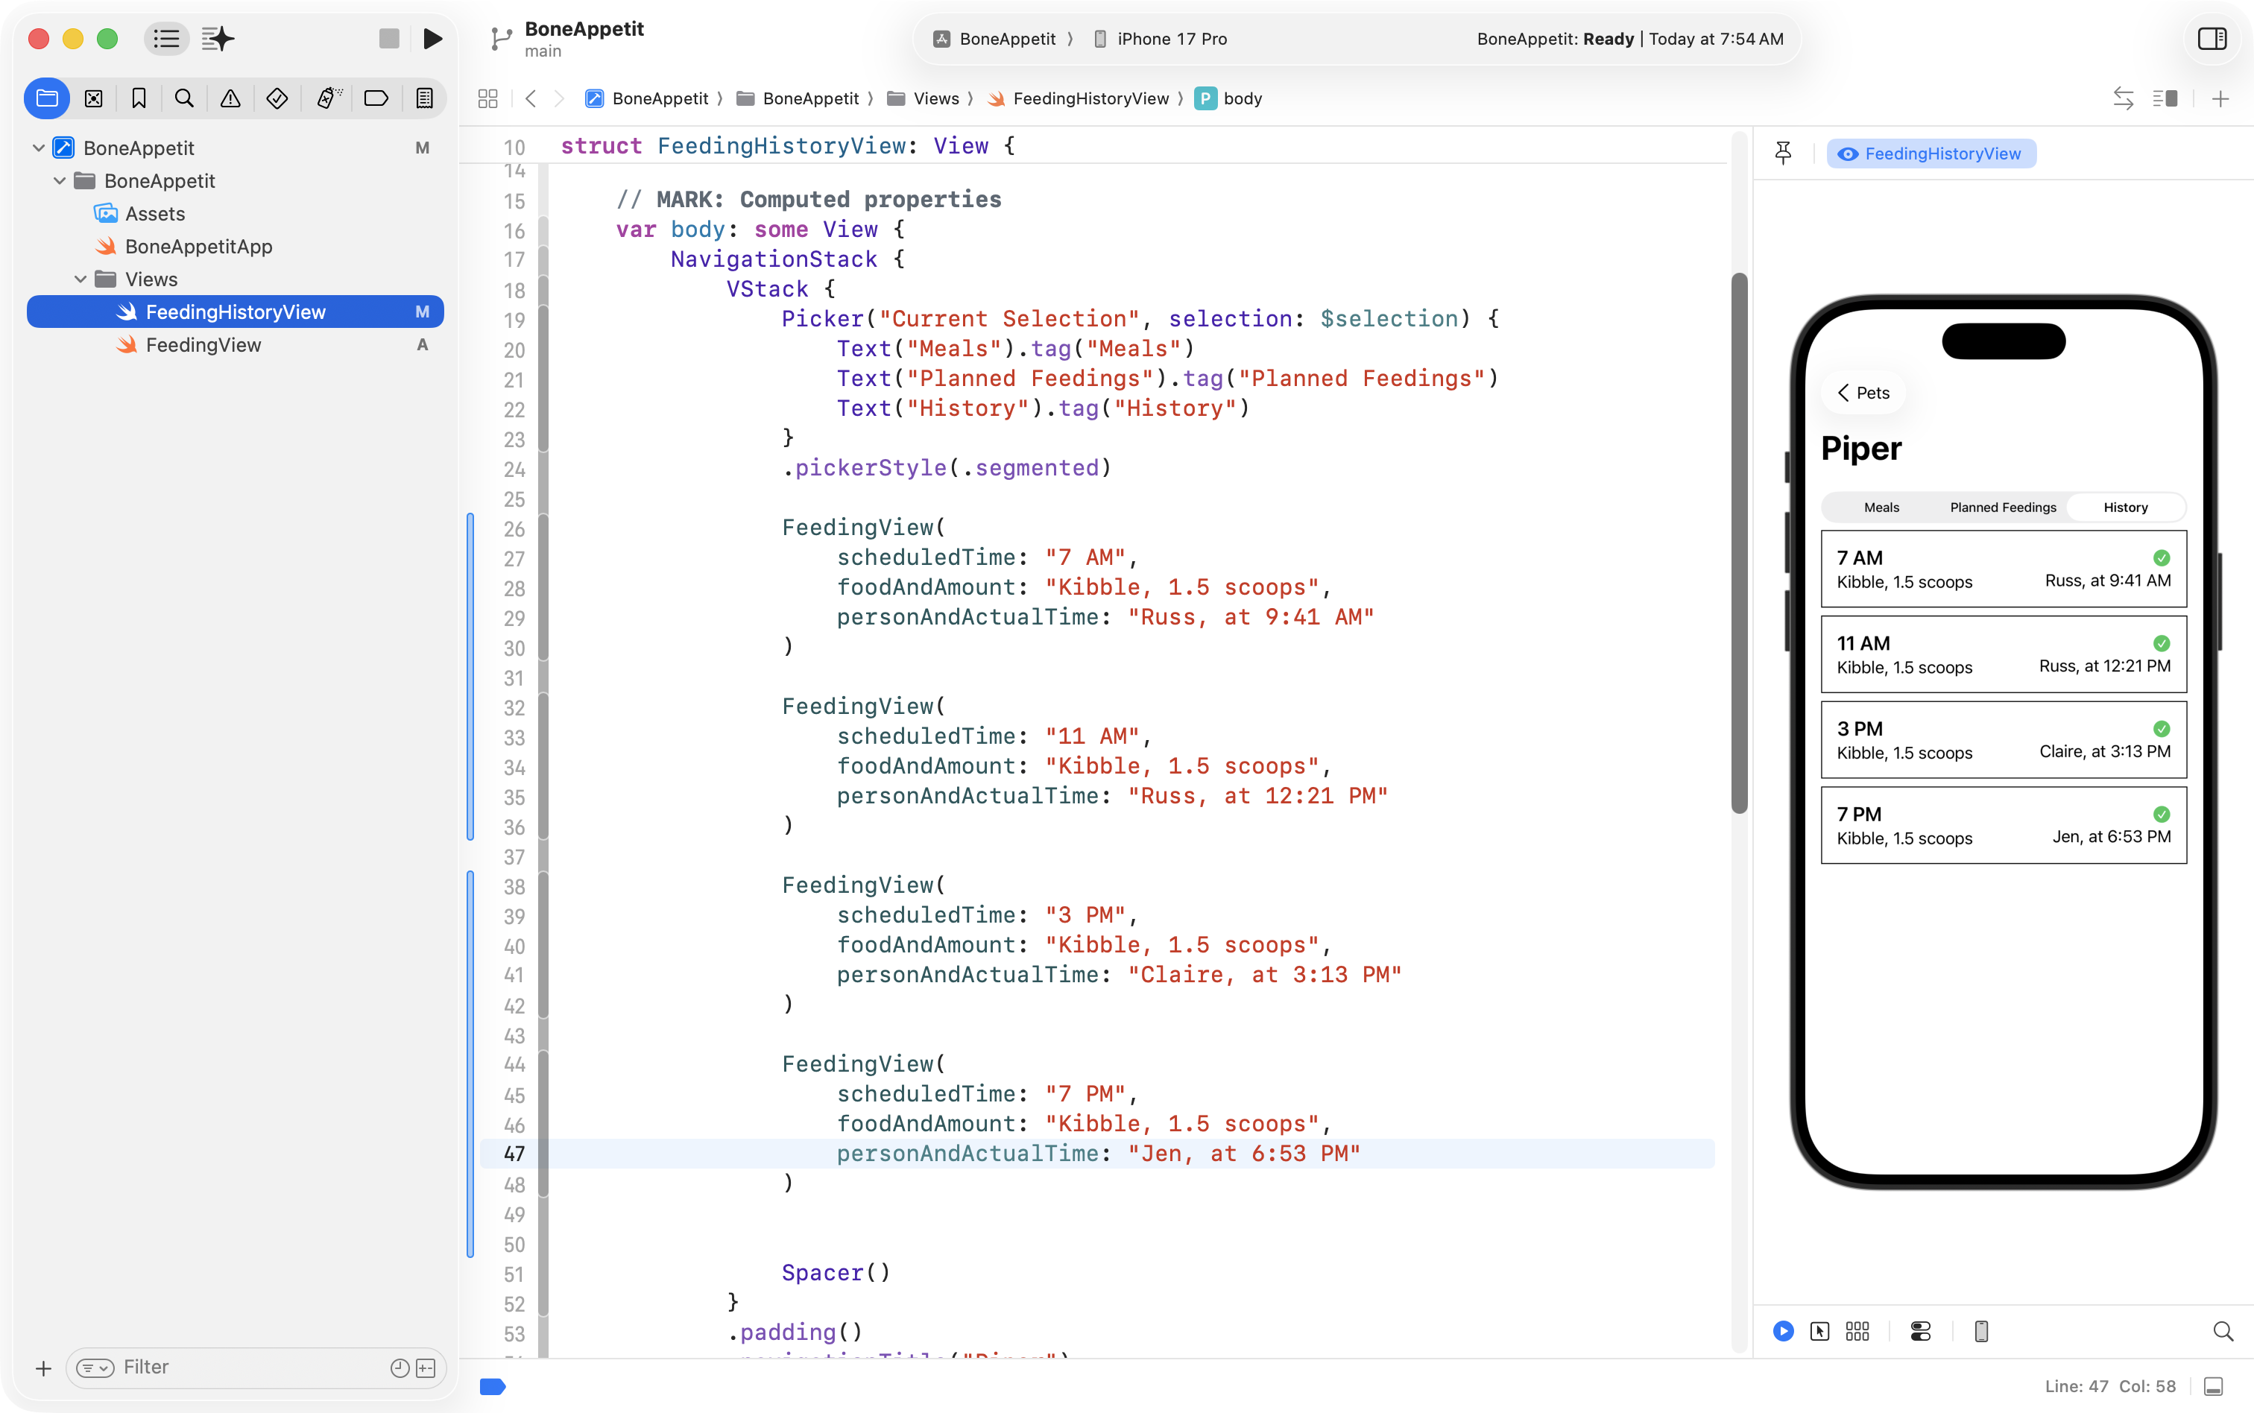The image size is (2254, 1413).
Task: Click the Run play button in toolbar
Action: [x=432, y=38]
